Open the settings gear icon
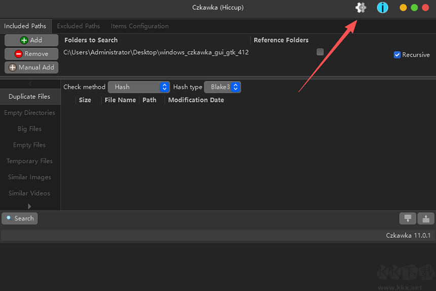 coord(360,8)
